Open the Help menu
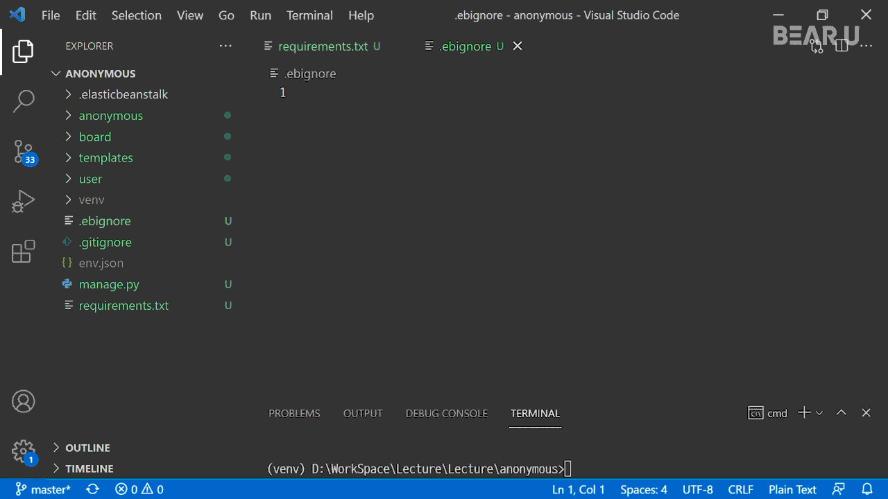 coord(361,15)
